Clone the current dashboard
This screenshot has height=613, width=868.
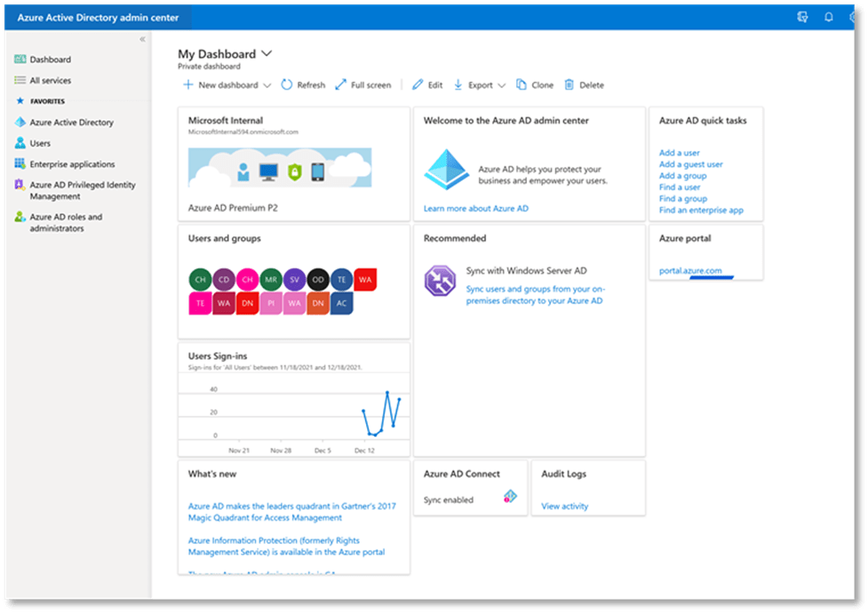coord(534,85)
